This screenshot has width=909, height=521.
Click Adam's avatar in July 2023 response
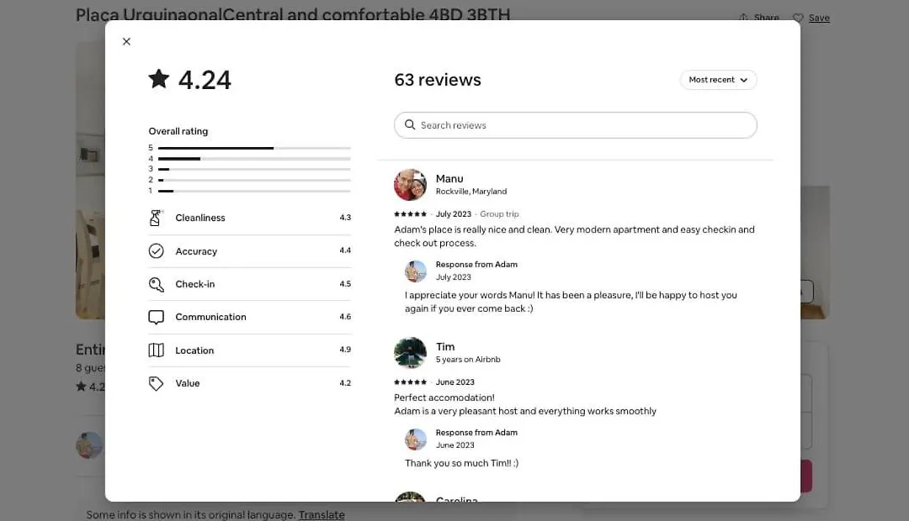point(416,271)
